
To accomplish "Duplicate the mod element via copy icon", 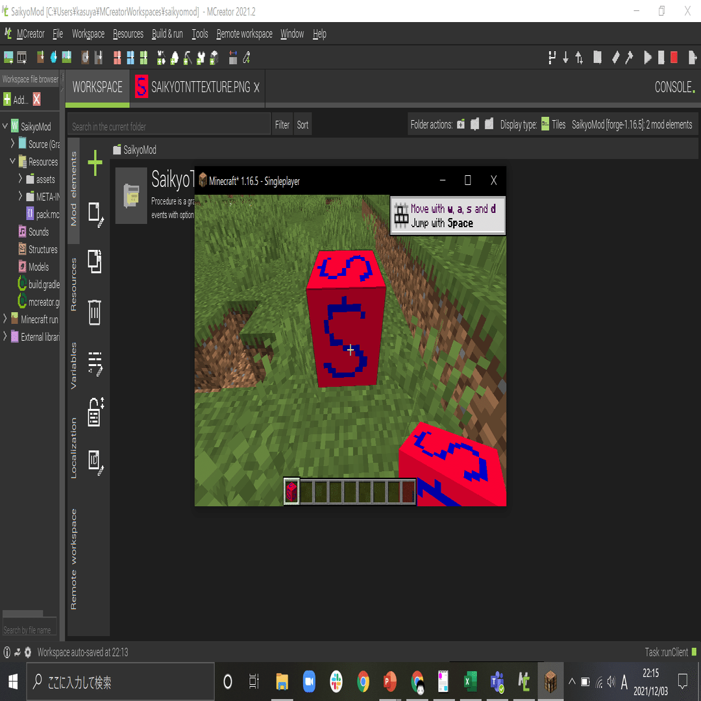I will (95, 262).
